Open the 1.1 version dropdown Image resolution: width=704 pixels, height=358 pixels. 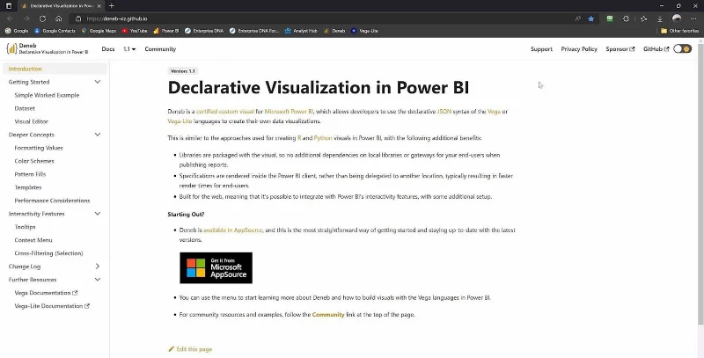tap(129, 49)
